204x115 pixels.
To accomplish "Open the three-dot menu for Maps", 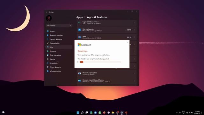I will point(134,37).
